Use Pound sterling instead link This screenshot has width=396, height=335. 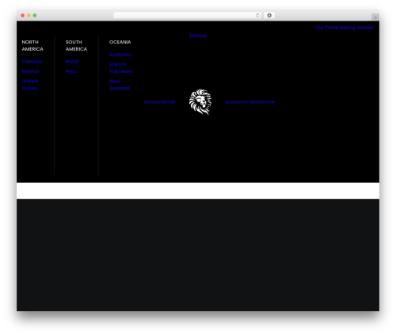click(x=345, y=28)
